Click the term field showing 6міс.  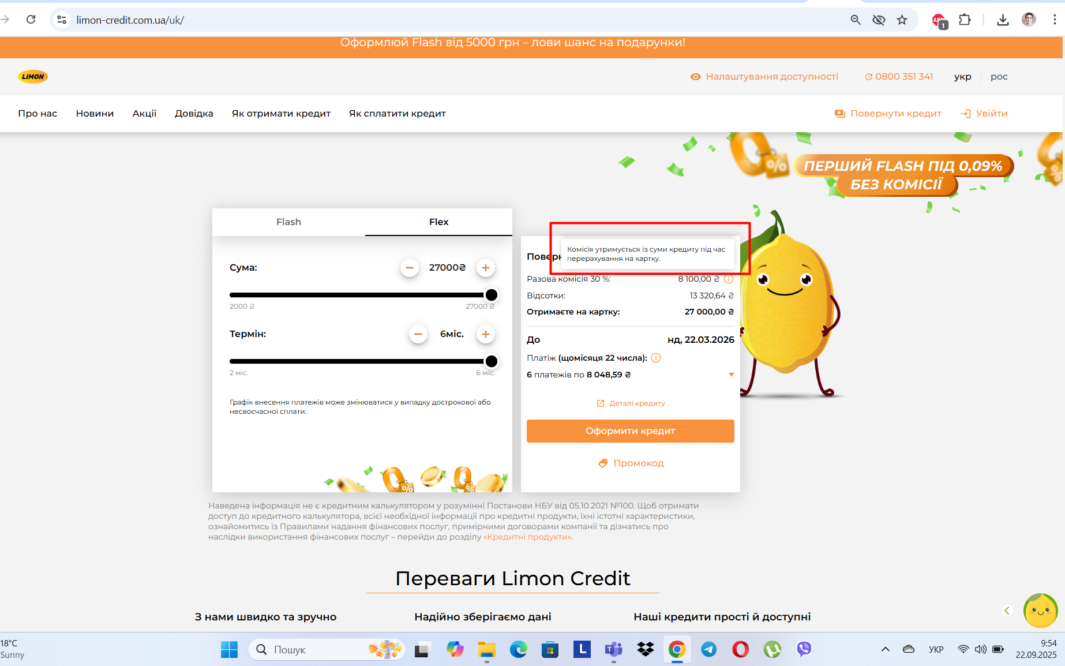click(x=452, y=334)
